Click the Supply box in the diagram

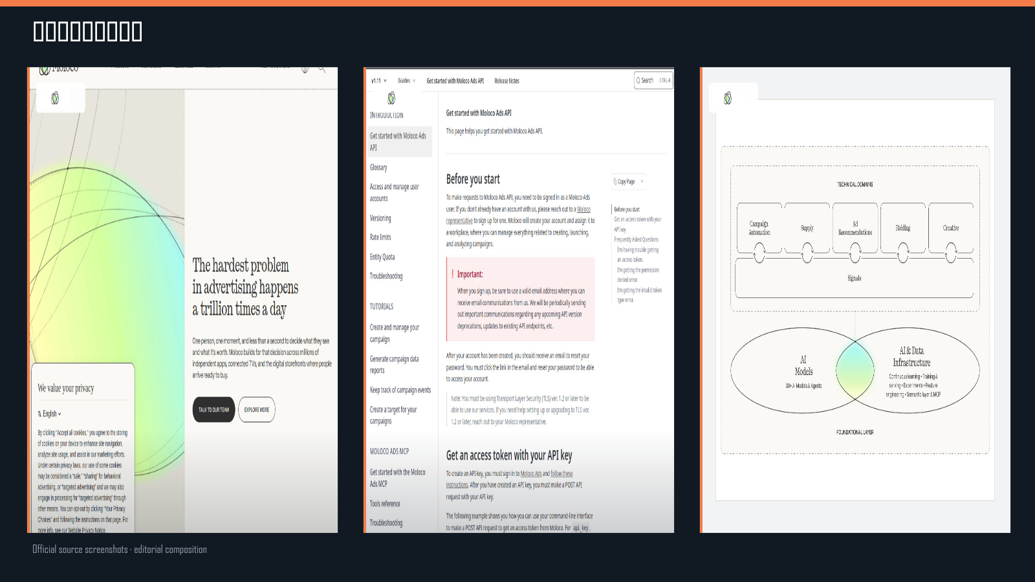pyautogui.click(x=807, y=228)
